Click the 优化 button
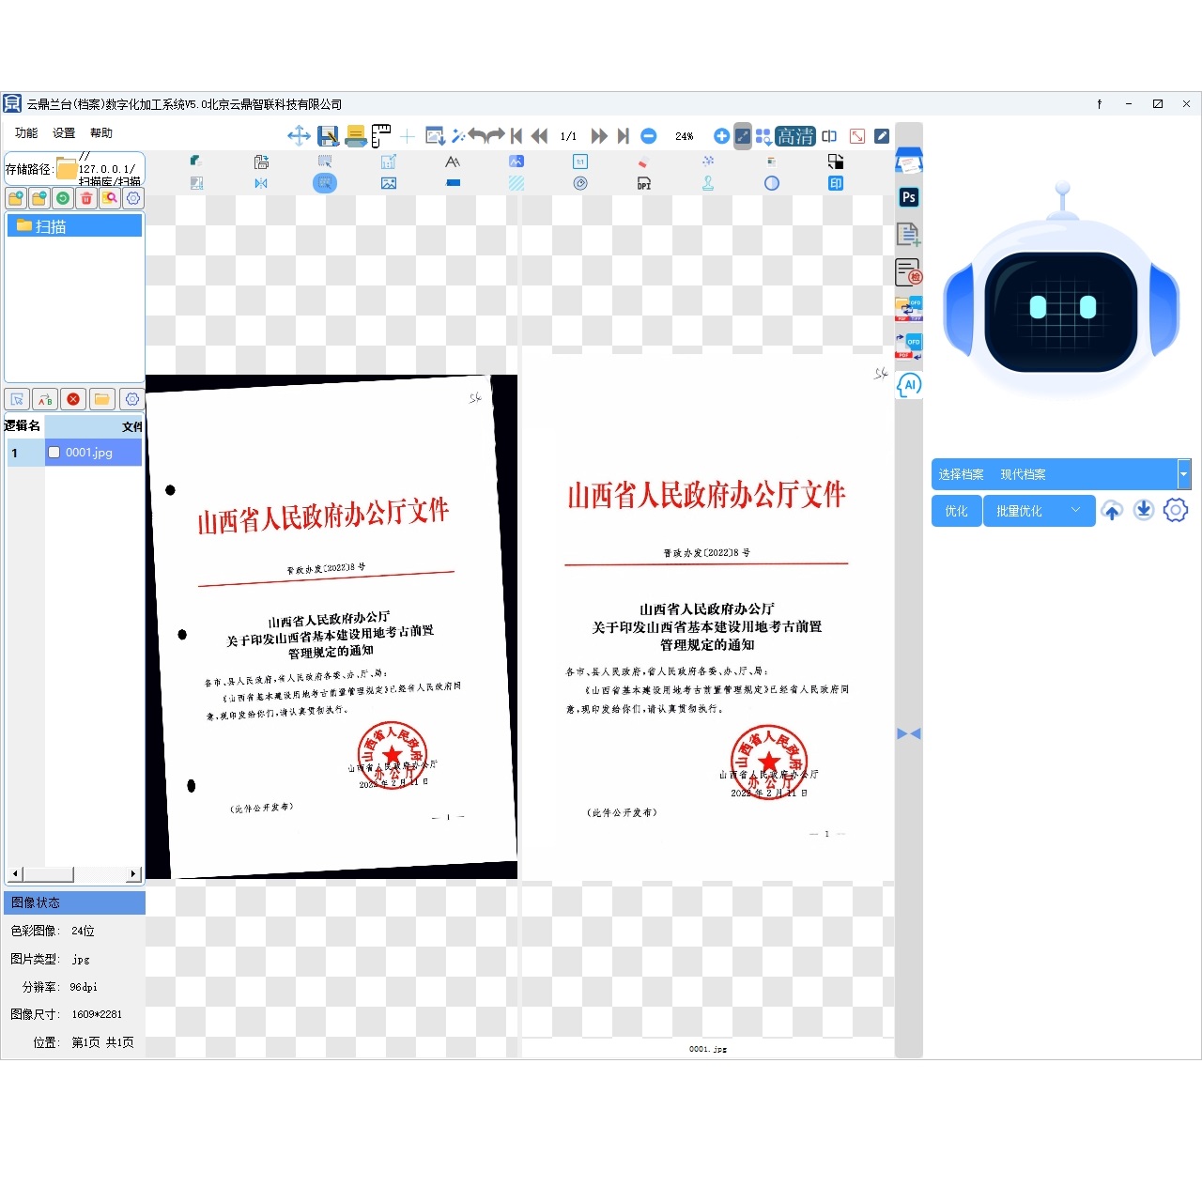1202x1202 pixels. 956,511
